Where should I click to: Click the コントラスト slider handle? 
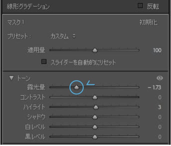(x=95, y=97)
